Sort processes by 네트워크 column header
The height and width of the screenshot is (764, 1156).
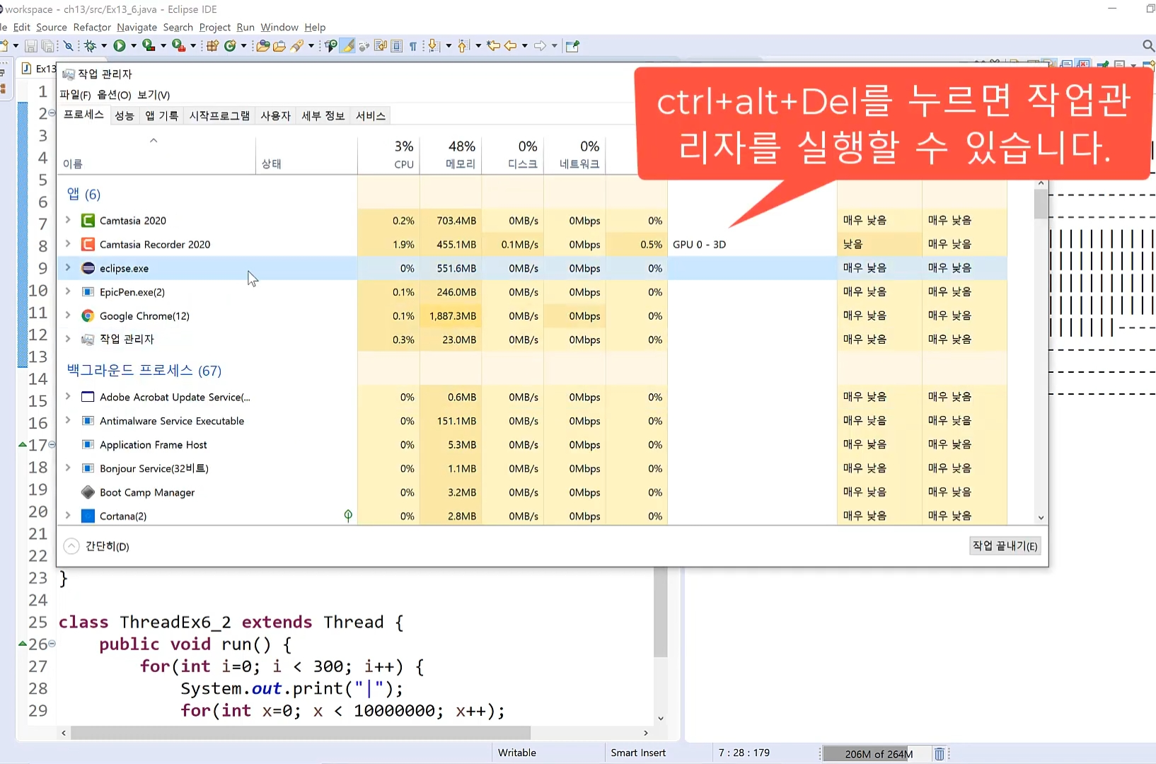(575, 154)
